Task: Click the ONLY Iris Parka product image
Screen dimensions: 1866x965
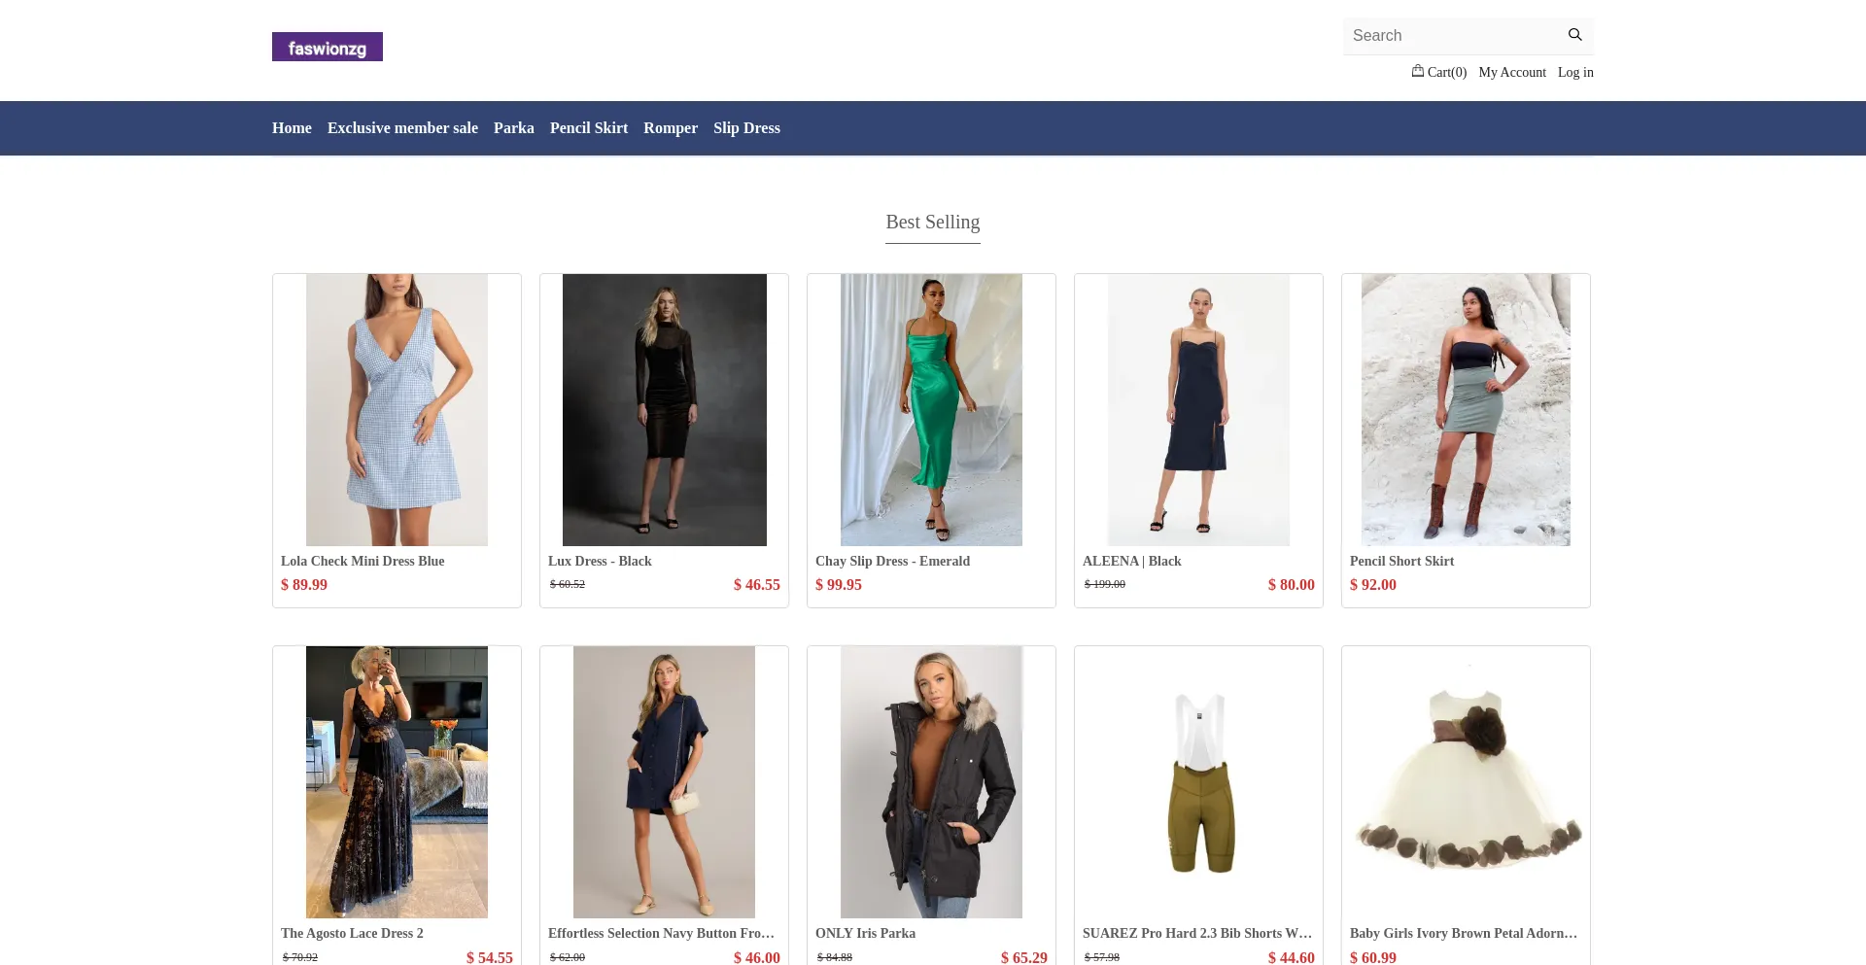Action: [x=931, y=781]
